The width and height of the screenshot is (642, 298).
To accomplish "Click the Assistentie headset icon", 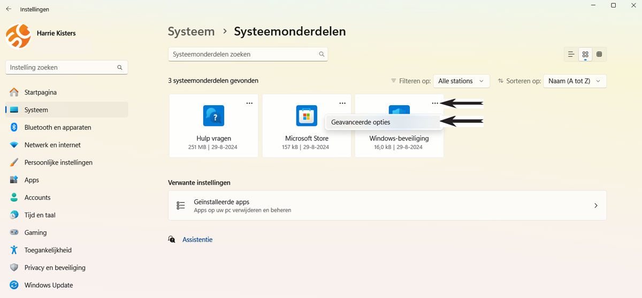I will point(172,240).
